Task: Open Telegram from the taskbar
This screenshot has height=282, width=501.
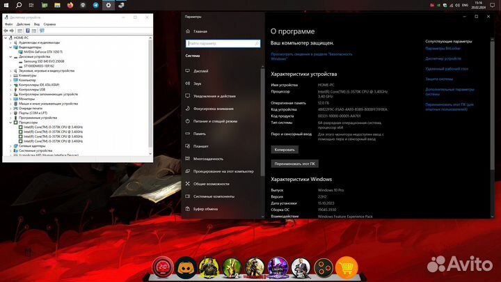Action: 95,5
